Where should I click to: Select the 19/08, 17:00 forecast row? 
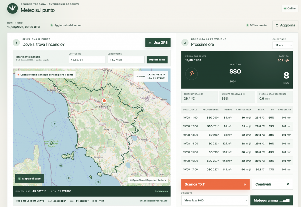[x=237, y=169]
